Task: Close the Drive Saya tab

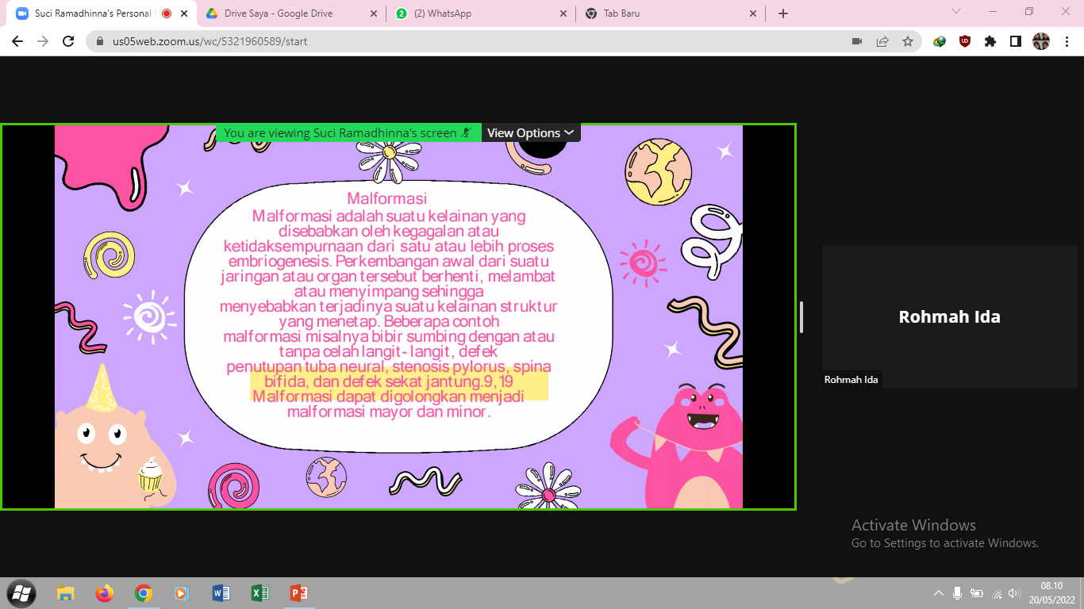Action: click(374, 13)
